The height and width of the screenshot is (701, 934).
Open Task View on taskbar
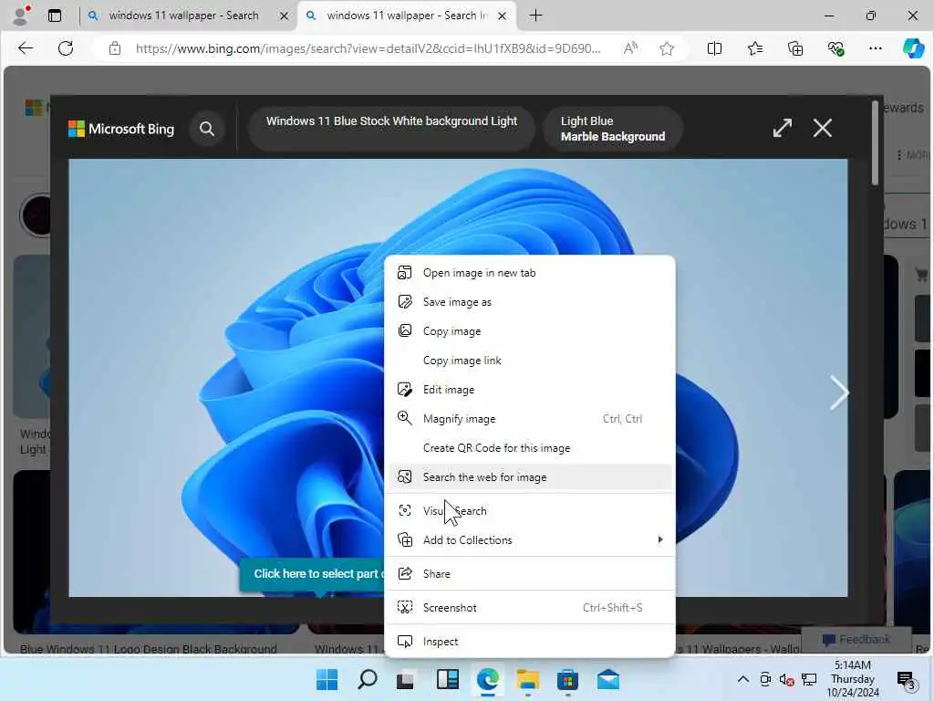point(406,679)
